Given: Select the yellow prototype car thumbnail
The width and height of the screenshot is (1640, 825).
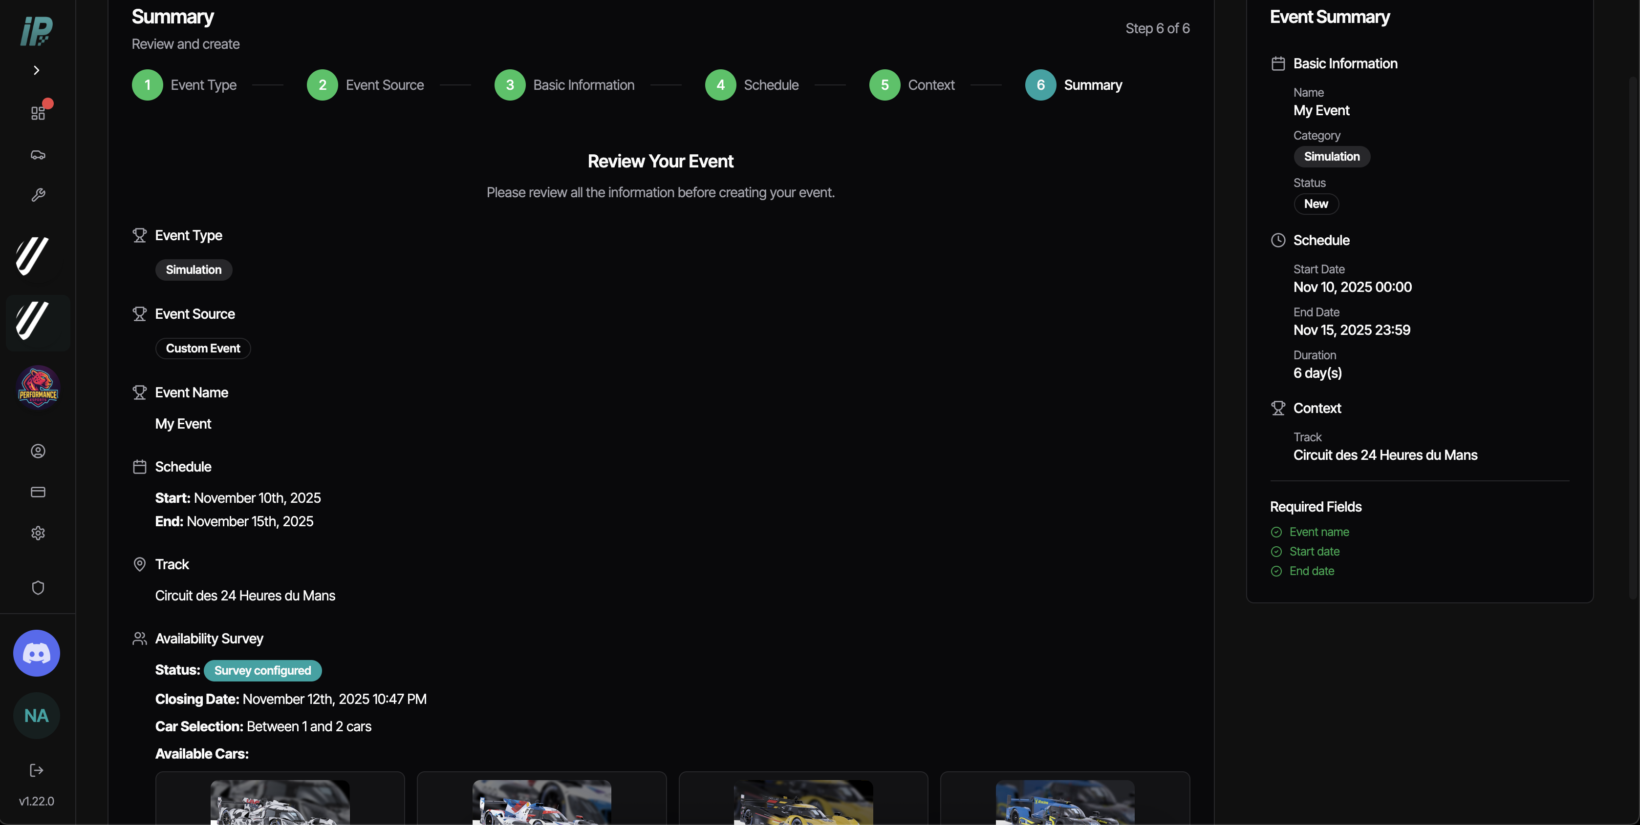Looking at the screenshot, I should (803, 802).
